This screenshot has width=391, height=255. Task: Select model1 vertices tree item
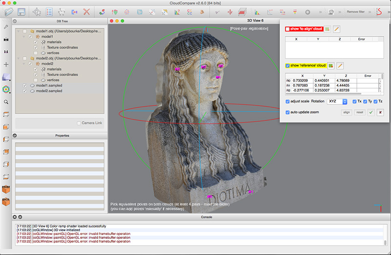pyautogui.click(x=53, y=53)
